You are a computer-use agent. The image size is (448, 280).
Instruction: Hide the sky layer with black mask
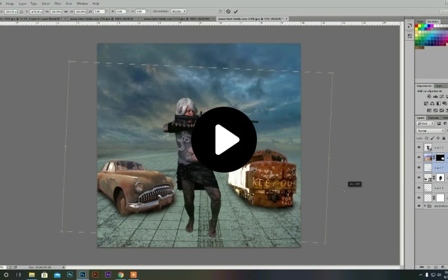(419, 157)
